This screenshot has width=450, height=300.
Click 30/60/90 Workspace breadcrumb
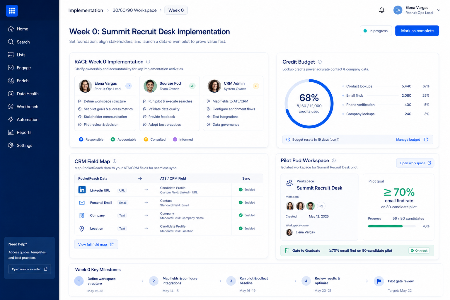pos(134,10)
